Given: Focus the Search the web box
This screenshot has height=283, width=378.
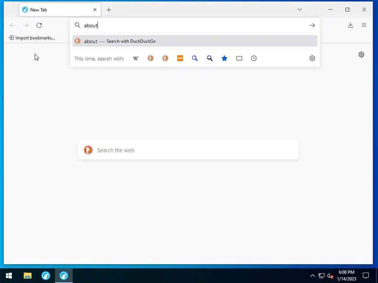Looking at the screenshot, I should (x=188, y=150).
